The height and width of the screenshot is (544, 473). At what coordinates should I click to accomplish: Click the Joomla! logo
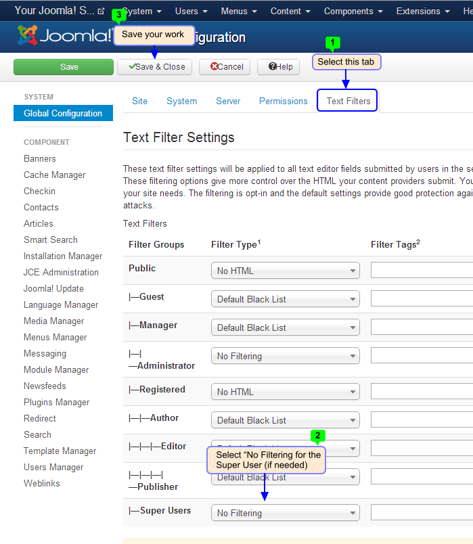[64, 35]
